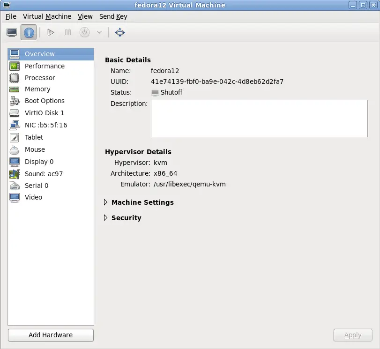380x349 pixels.
Task: Select Sound: ac97 device
Action: (x=44, y=174)
